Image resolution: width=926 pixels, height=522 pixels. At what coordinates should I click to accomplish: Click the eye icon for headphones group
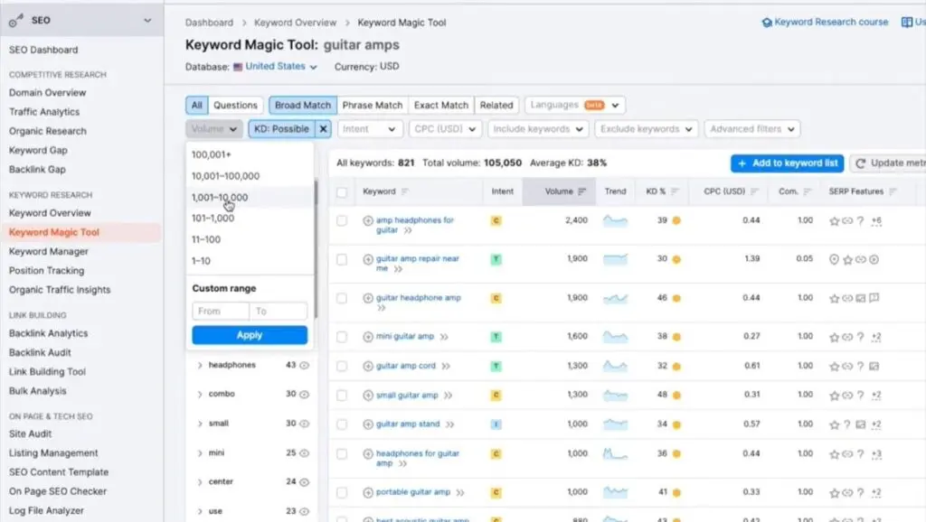coord(305,366)
